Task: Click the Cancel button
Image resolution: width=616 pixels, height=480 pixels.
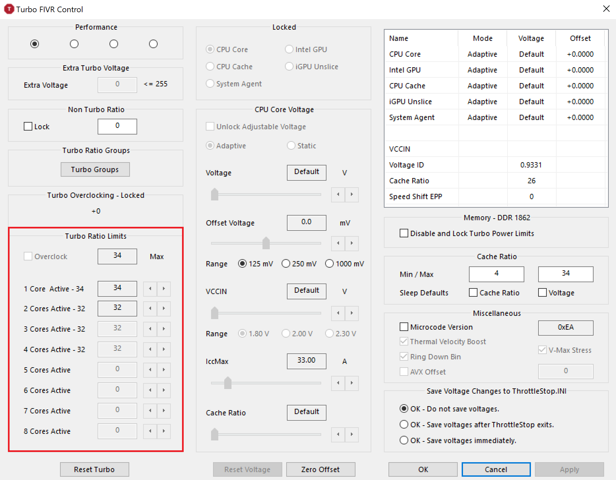Action: click(496, 469)
